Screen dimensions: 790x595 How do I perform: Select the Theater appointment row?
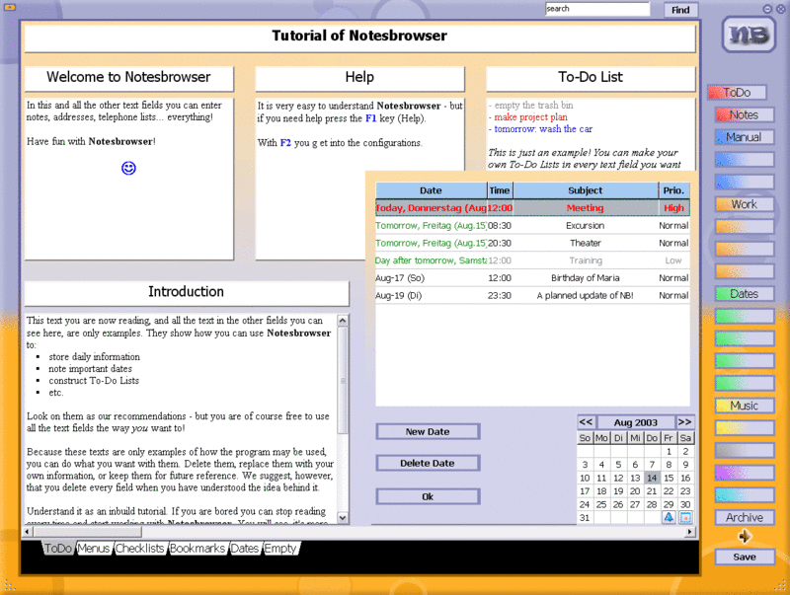click(532, 243)
